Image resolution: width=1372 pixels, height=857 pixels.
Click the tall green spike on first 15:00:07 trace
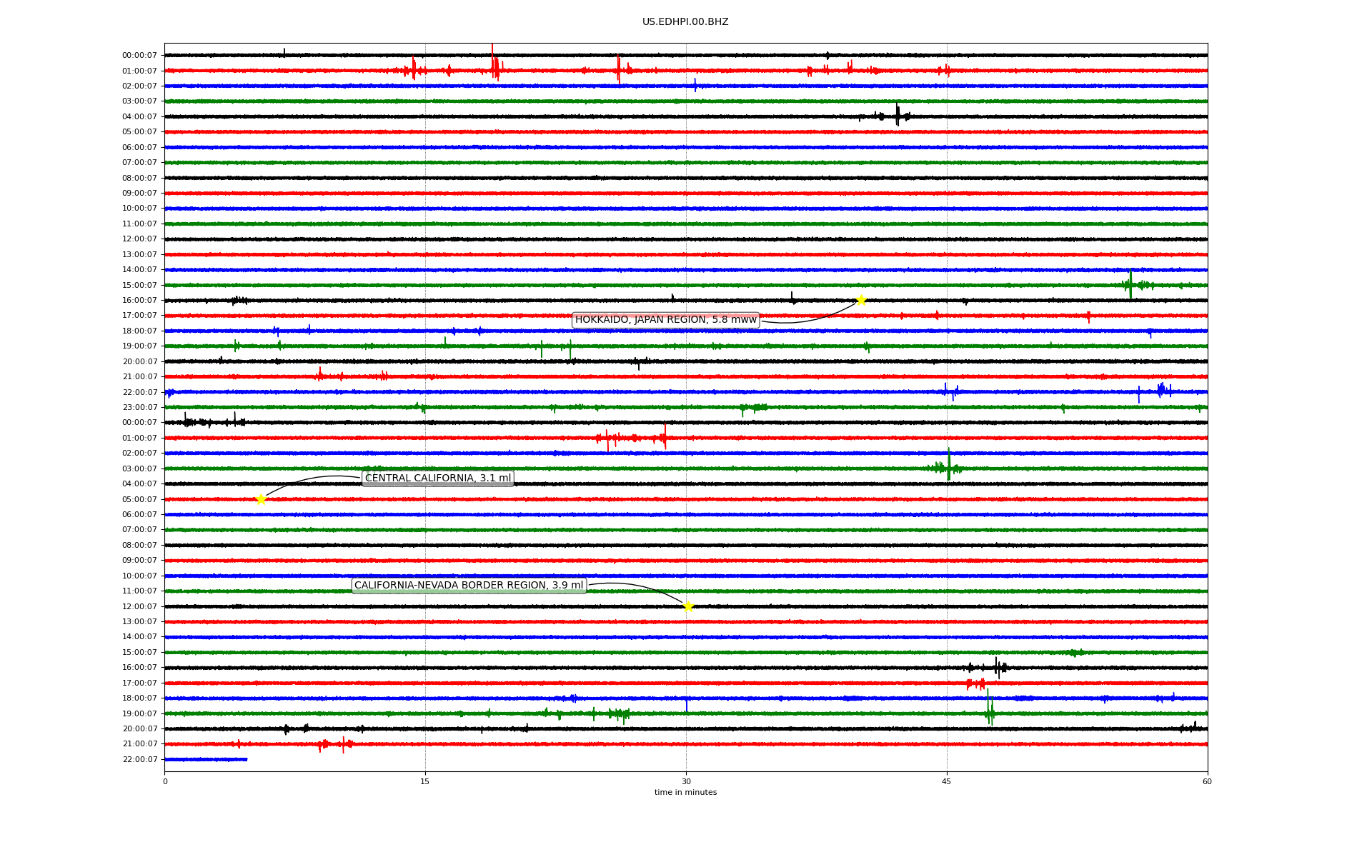click(1130, 284)
